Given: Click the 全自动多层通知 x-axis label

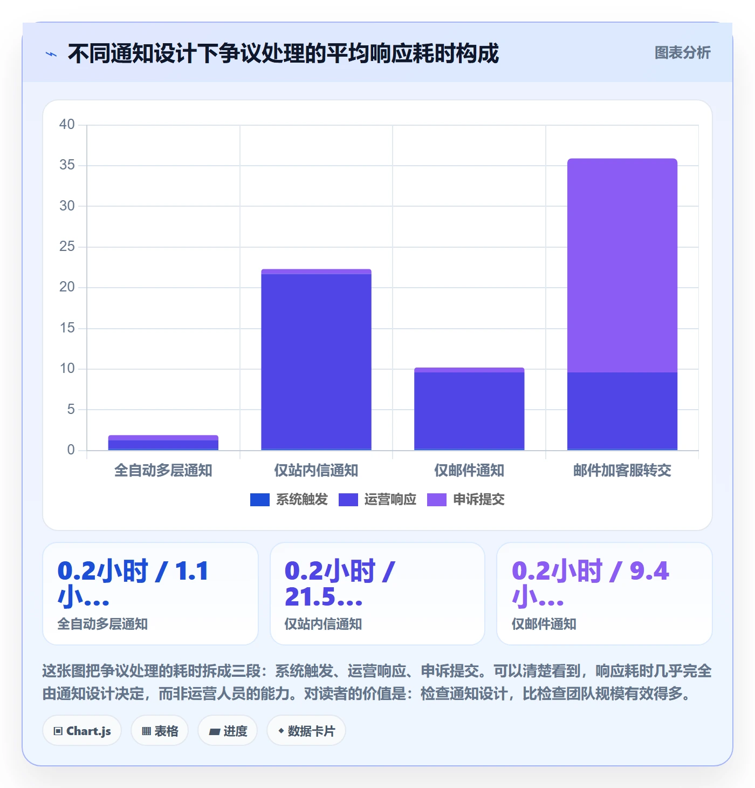Looking at the screenshot, I should [x=163, y=471].
